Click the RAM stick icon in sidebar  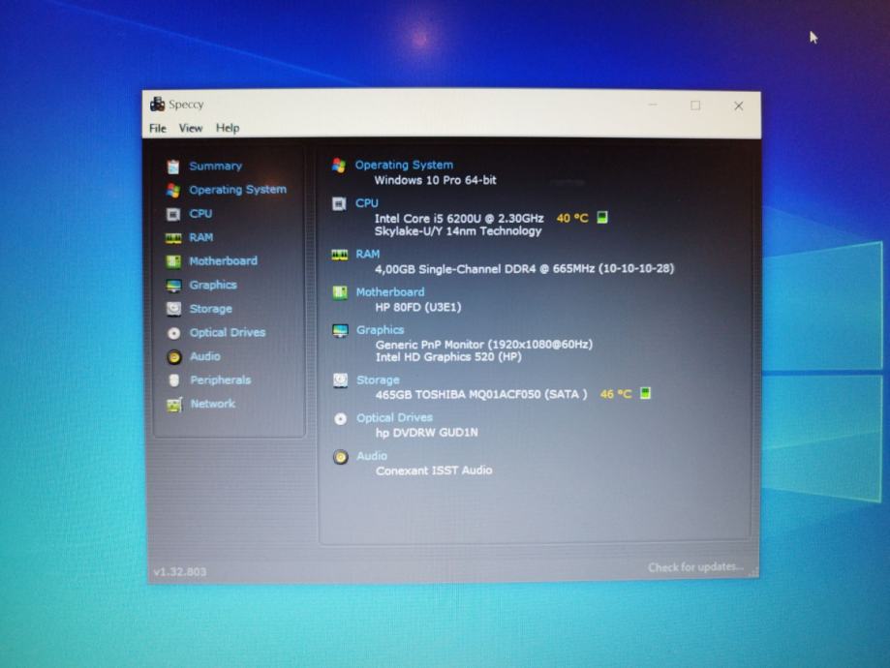(173, 238)
